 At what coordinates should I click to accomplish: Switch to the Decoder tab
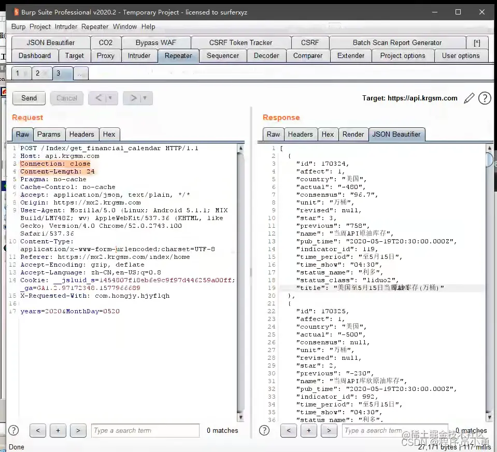pyautogui.click(x=266, y=56)
